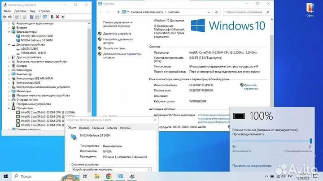This screenshot has width=323, height=181.
Task: Click the down-arrow disable device toolbar icon
Action: click(63, 17)
